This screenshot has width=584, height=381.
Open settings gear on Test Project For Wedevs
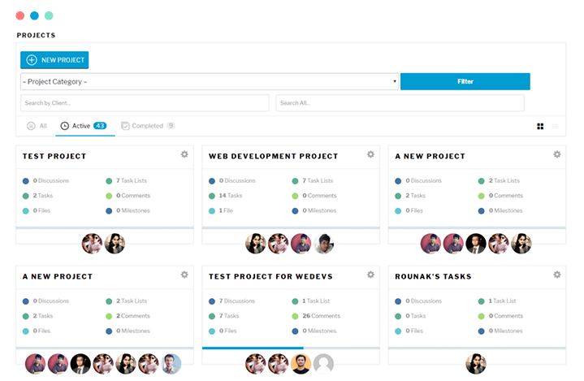coord(370,275)
